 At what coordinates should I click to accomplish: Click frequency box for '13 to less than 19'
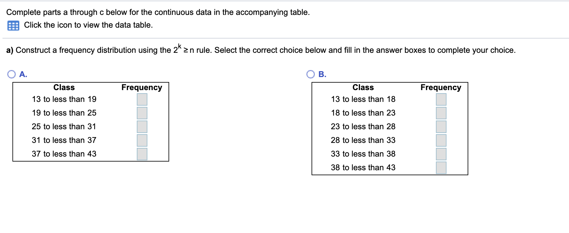[142, 99]
